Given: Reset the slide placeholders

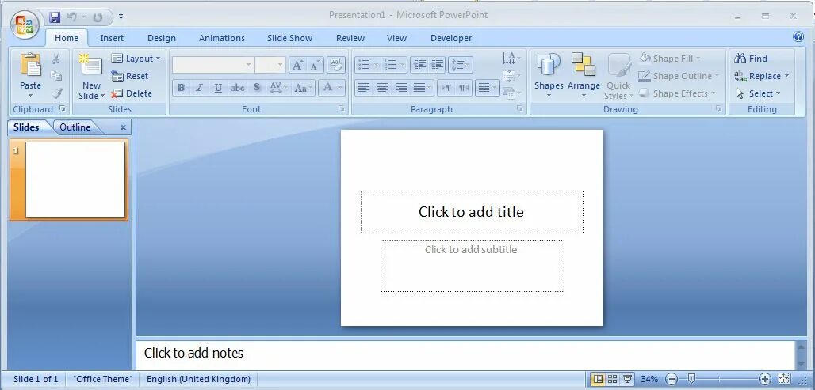Looking at the screenshot, I should [130, 76].
